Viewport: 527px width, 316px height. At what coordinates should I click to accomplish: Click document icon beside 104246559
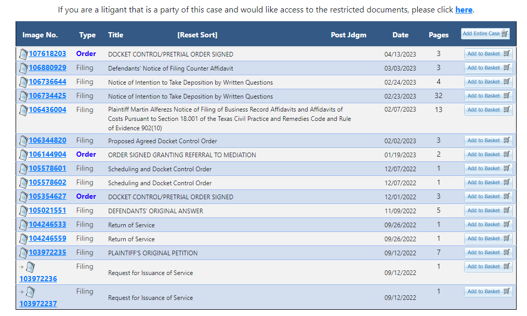point(23,239)
